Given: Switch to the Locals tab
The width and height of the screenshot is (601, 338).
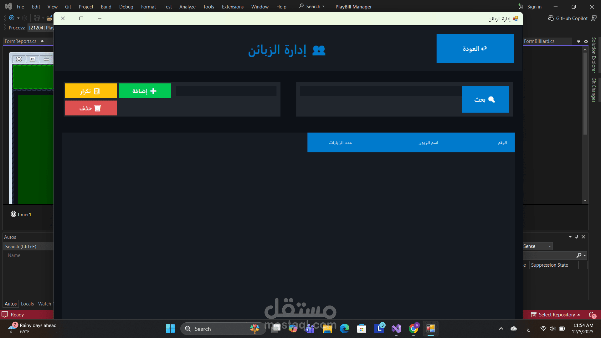Looking at the screenshot, I should (27, 304).
